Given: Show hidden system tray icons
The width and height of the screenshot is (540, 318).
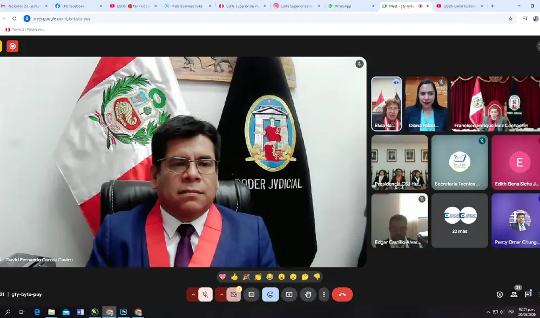Looking at the screenshot, I should pyautogui.click(x=488, y=312).
